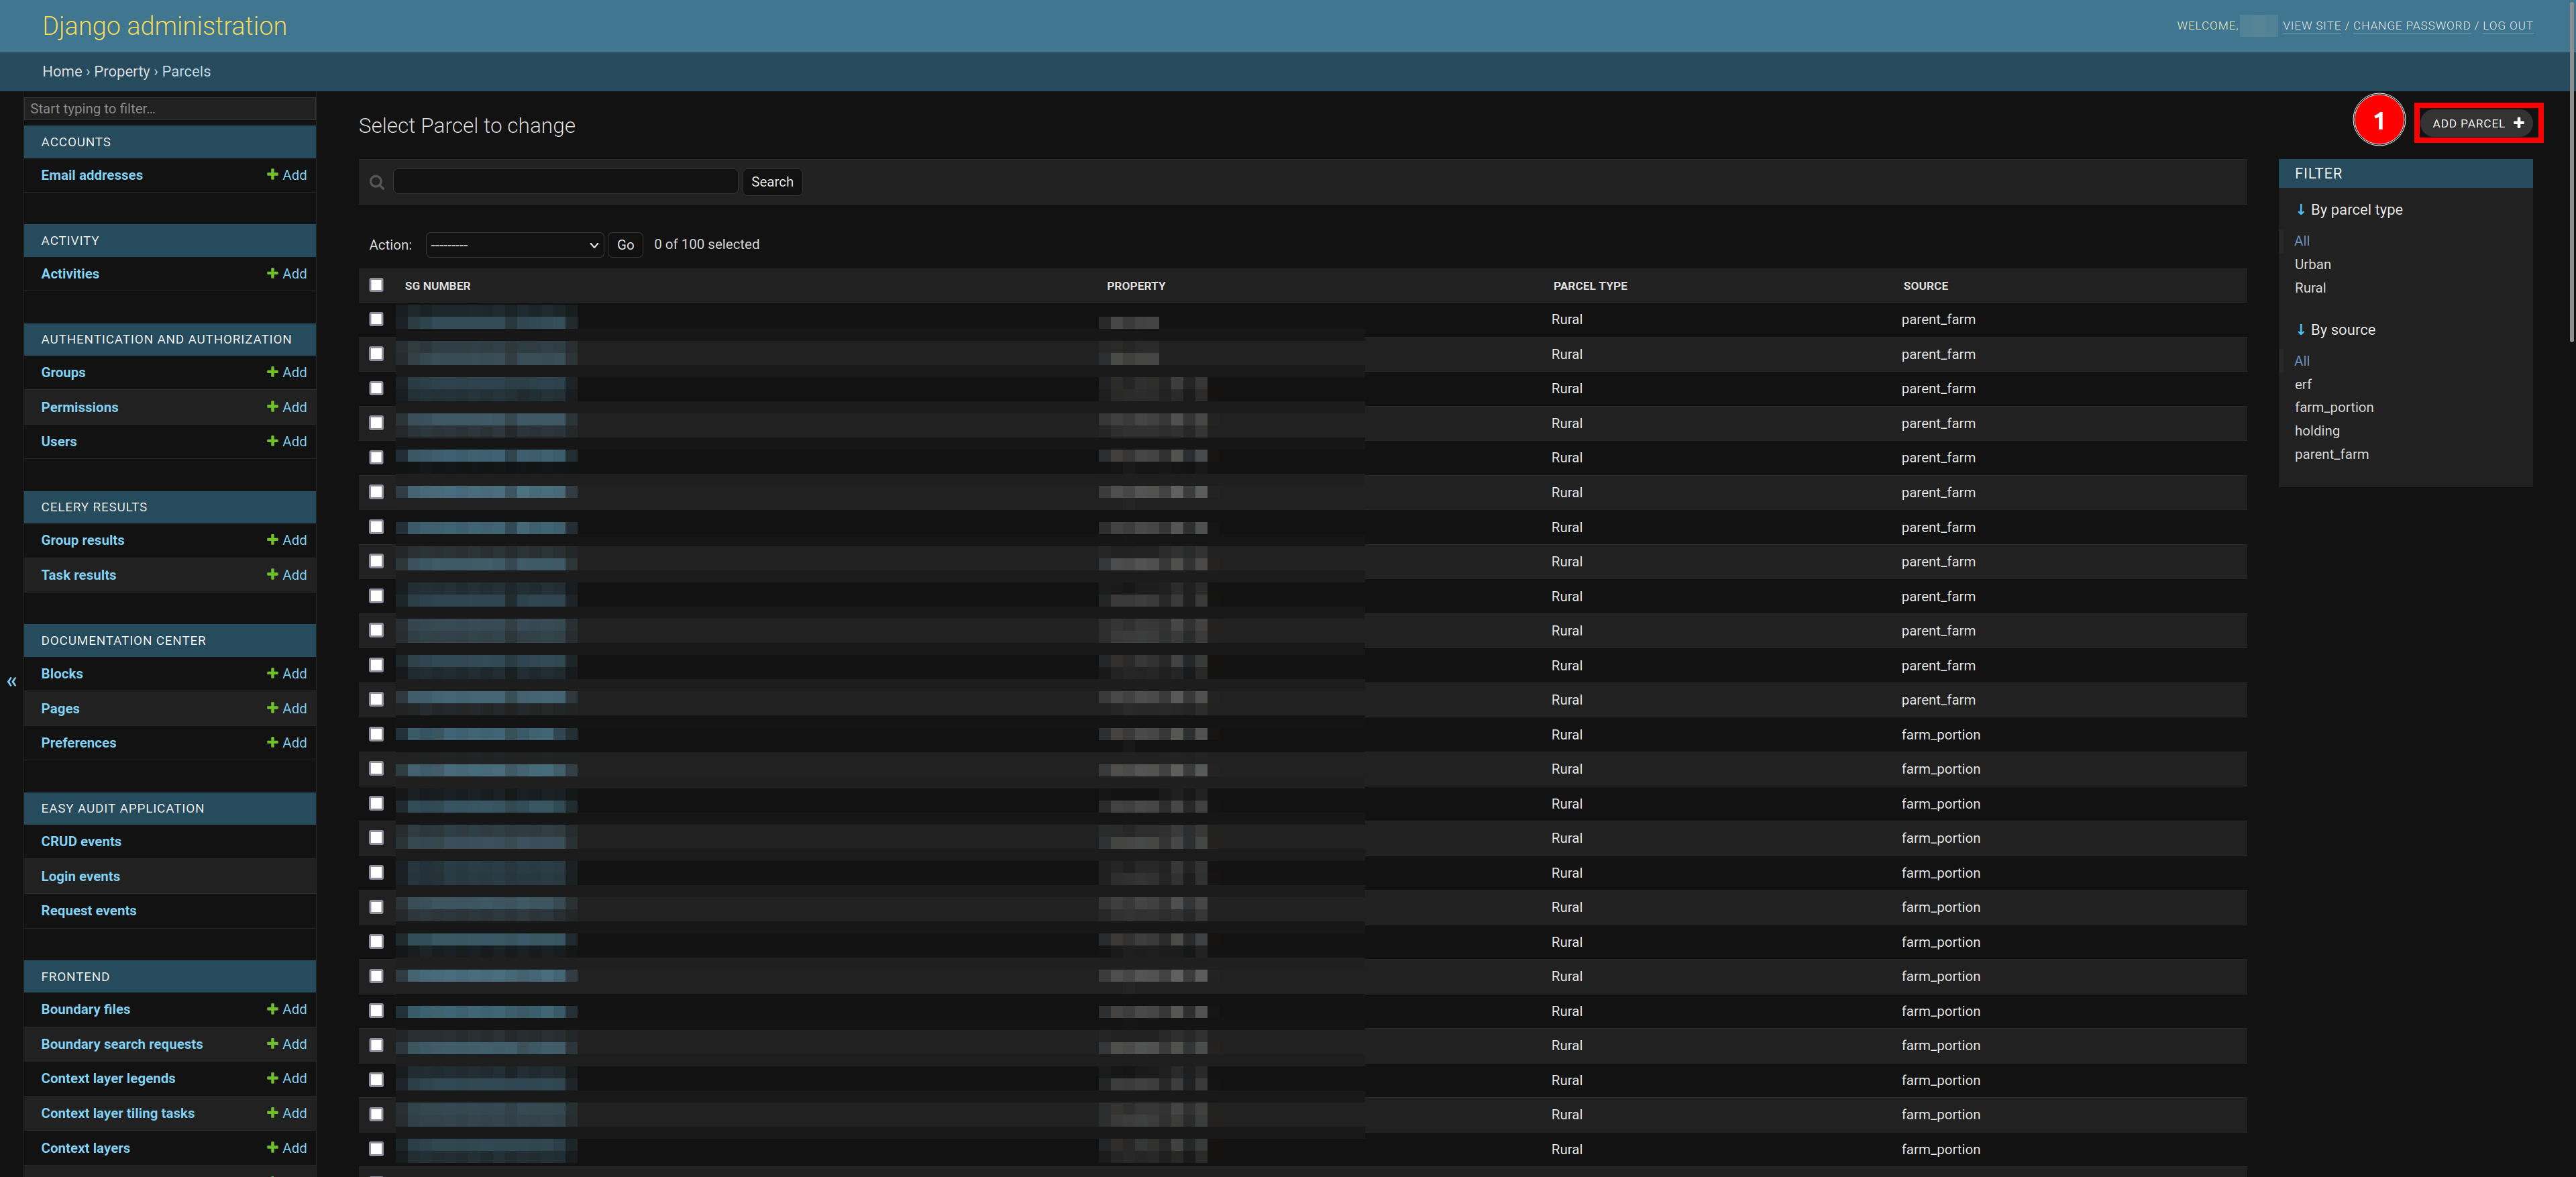Check the first parent_farm row checkbox
The width and height of the screenshot is (2576, 1177).
[x=376, y=319]
